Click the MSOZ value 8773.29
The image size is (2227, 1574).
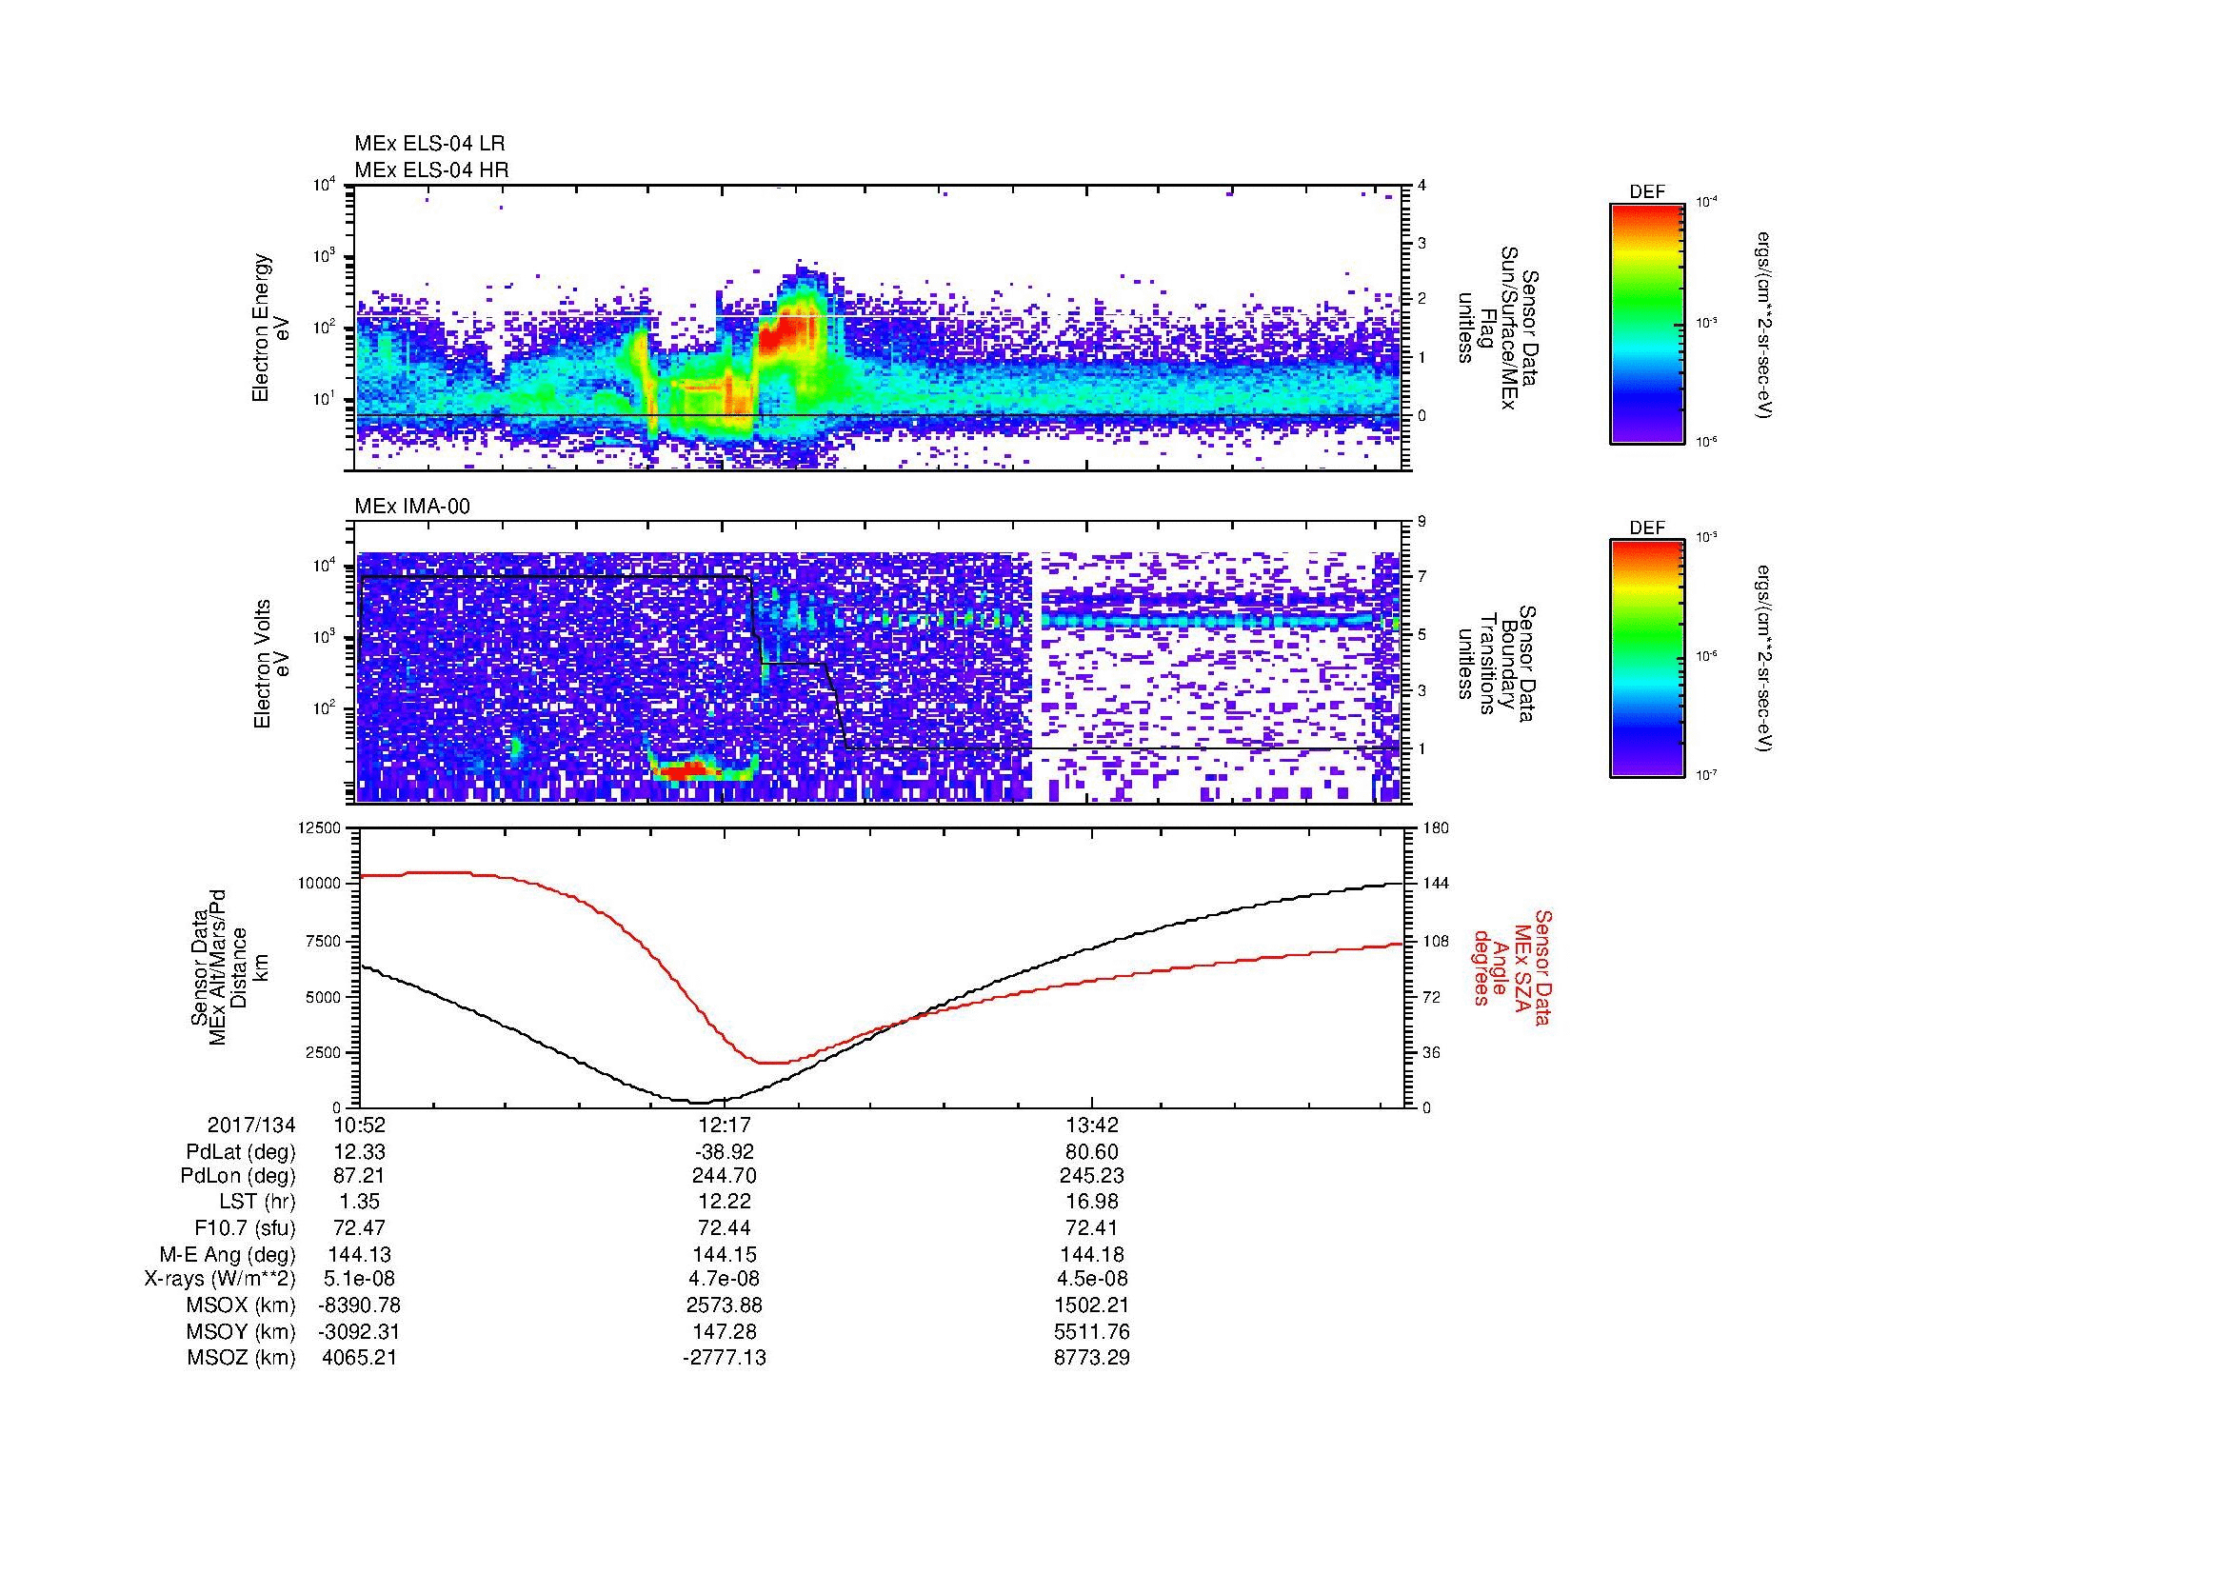click(x=1092, y=1358)
